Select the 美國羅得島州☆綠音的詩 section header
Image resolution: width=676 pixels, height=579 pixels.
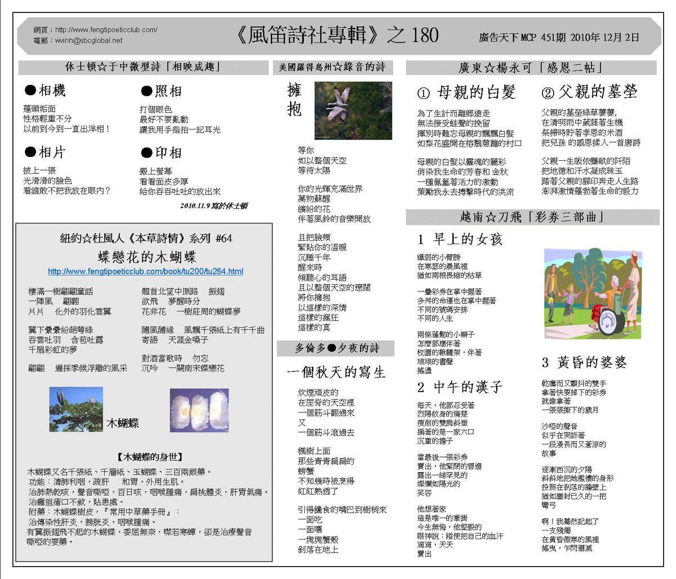pyautogui.click(x=333, y=68)
